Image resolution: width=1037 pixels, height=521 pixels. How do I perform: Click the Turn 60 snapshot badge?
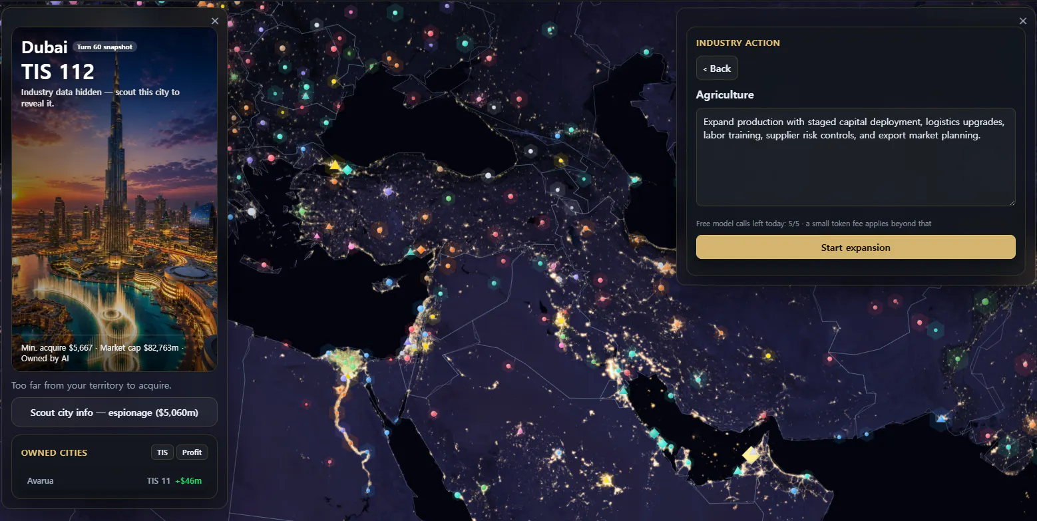point(104,47)
